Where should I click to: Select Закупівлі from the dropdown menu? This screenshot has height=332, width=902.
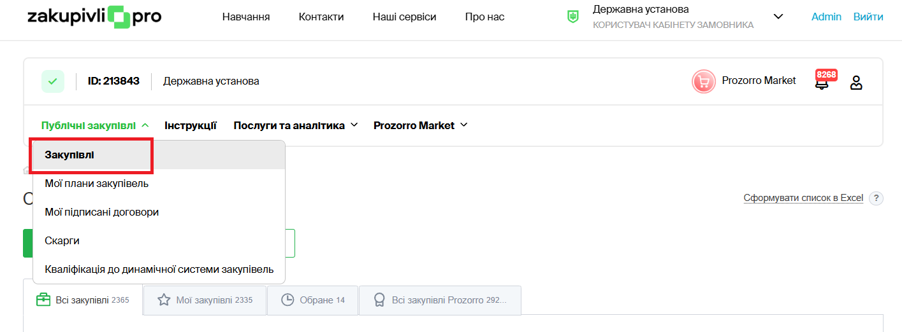pyautogui.click(x=69, y=155)
